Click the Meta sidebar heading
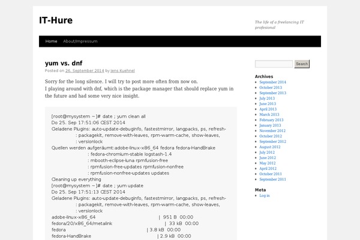This screenshot has height=240, width=360. 260,190
